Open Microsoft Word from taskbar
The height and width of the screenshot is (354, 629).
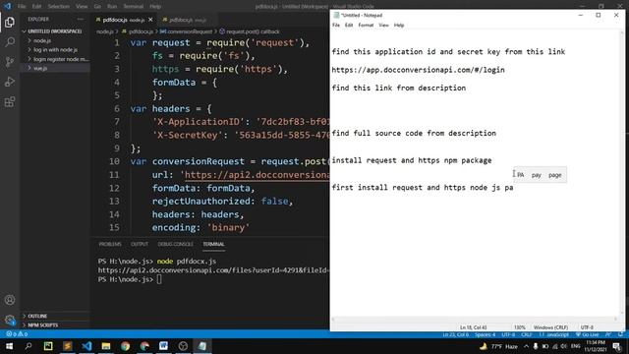pos(164,346)
